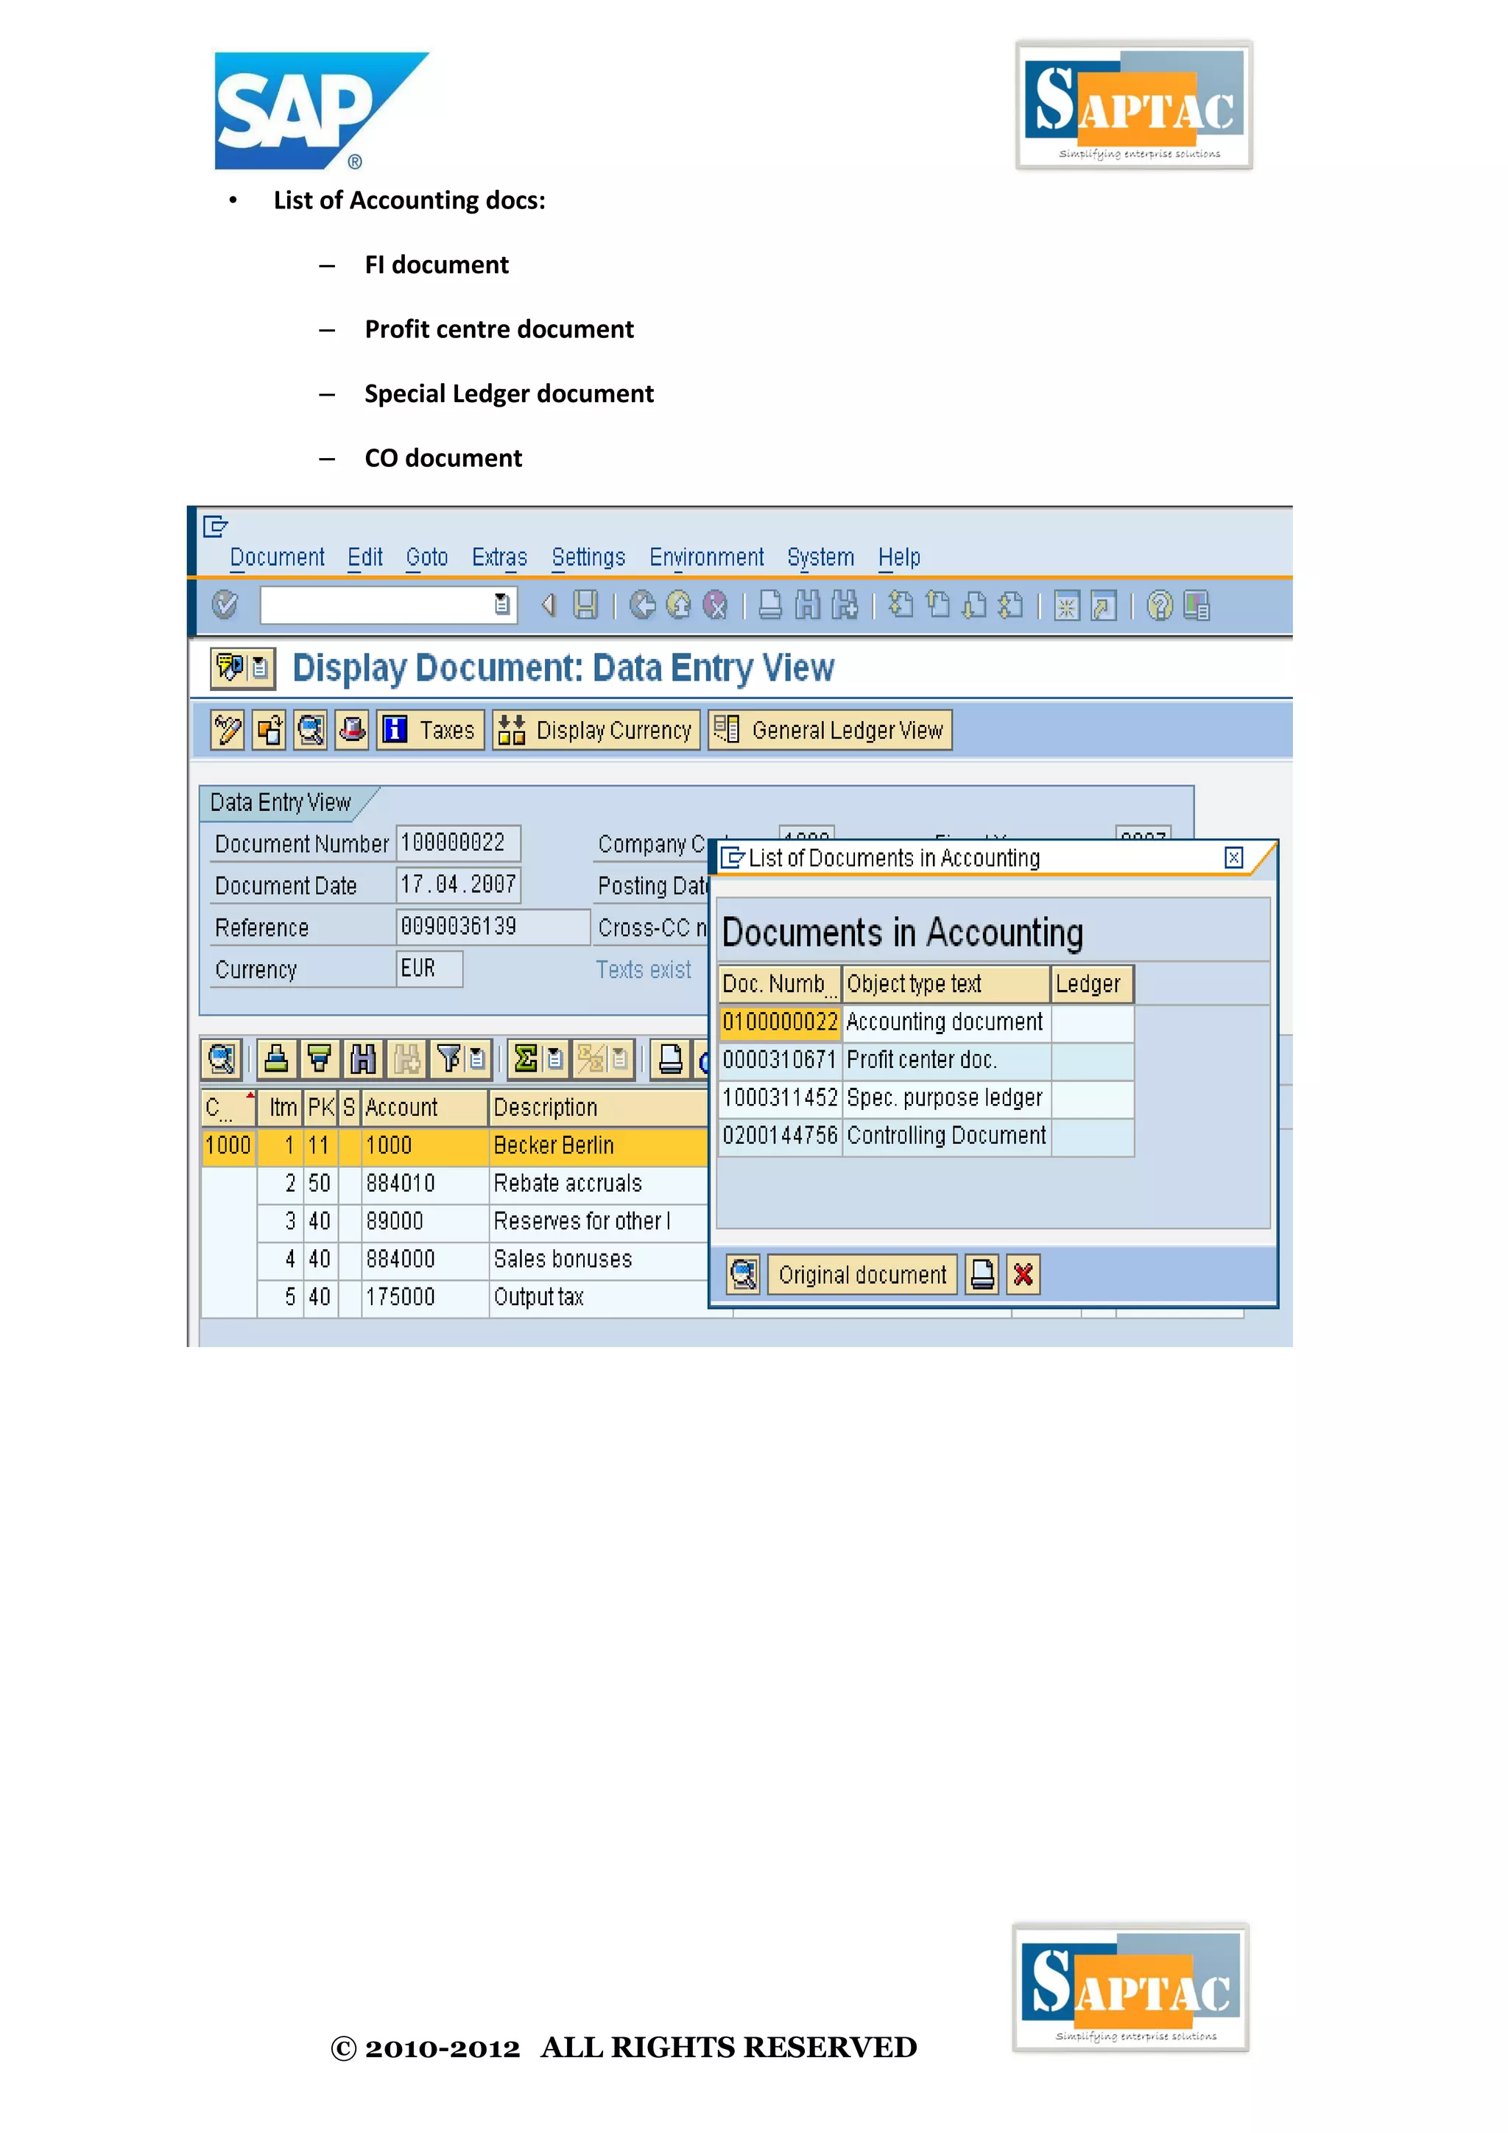This screenshot has height=2133, width=1508.
Task: Click the Generate Shortcut icon
Action: click(1103, 605)
